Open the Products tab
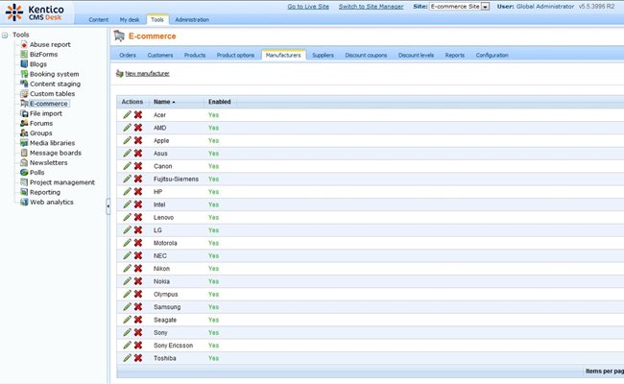The width and height of the screenshot is (624, 384). (x=195, y=56)
